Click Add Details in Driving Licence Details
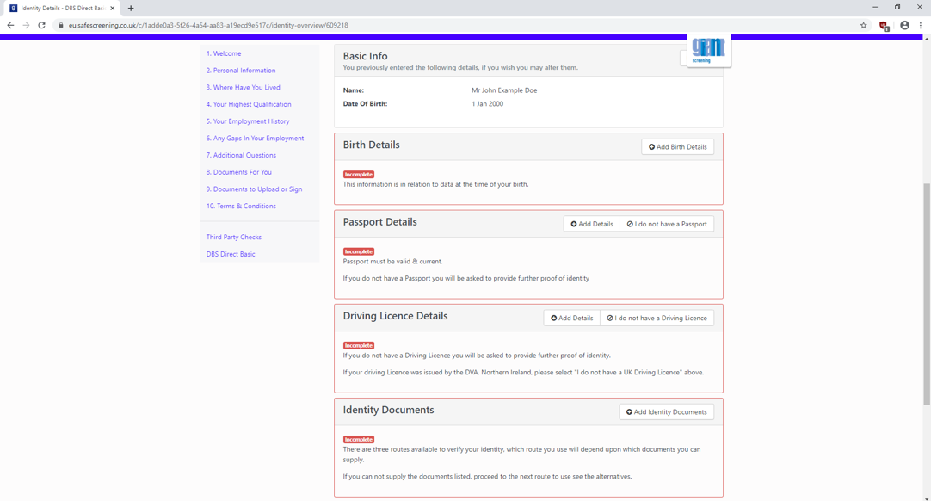 (x=572, y=318)
